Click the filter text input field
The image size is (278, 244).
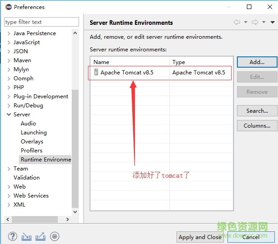tap(41, 22)
